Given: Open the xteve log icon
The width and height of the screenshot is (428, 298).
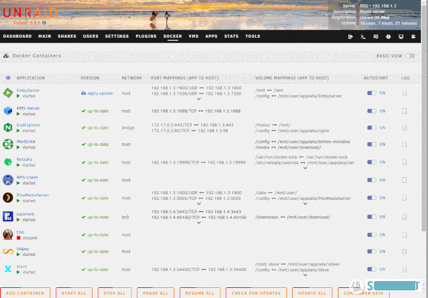Looking at the screenshot, I should pos(404,269).
